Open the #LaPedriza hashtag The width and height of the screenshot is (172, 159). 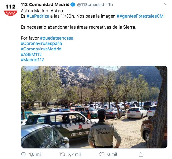pyautogui.click(x=38, y=16)
